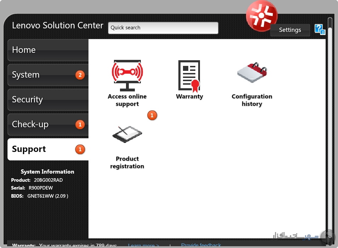Open the help question mark icon
Screen dimensions: 338x248
[320, 29]
